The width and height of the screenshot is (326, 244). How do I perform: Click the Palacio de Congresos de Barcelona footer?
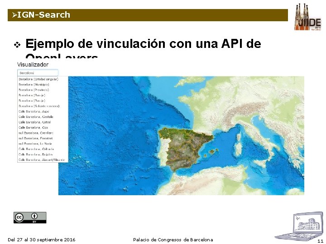173,240
